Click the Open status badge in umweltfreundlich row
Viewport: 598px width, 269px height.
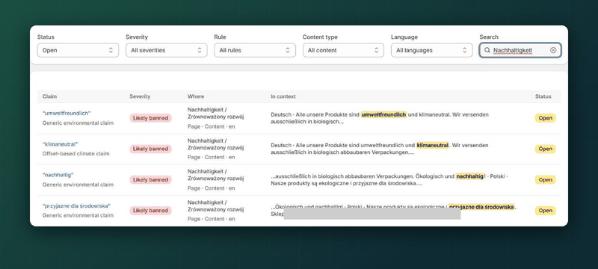[546, 118]
